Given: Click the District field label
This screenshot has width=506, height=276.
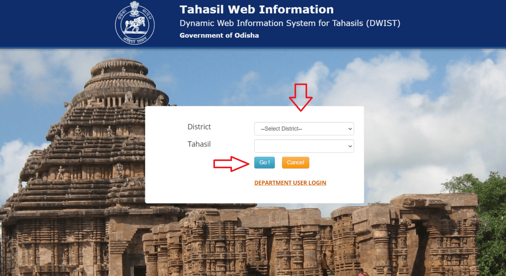Looking at the screenshot, I should [x=199, y=127].
